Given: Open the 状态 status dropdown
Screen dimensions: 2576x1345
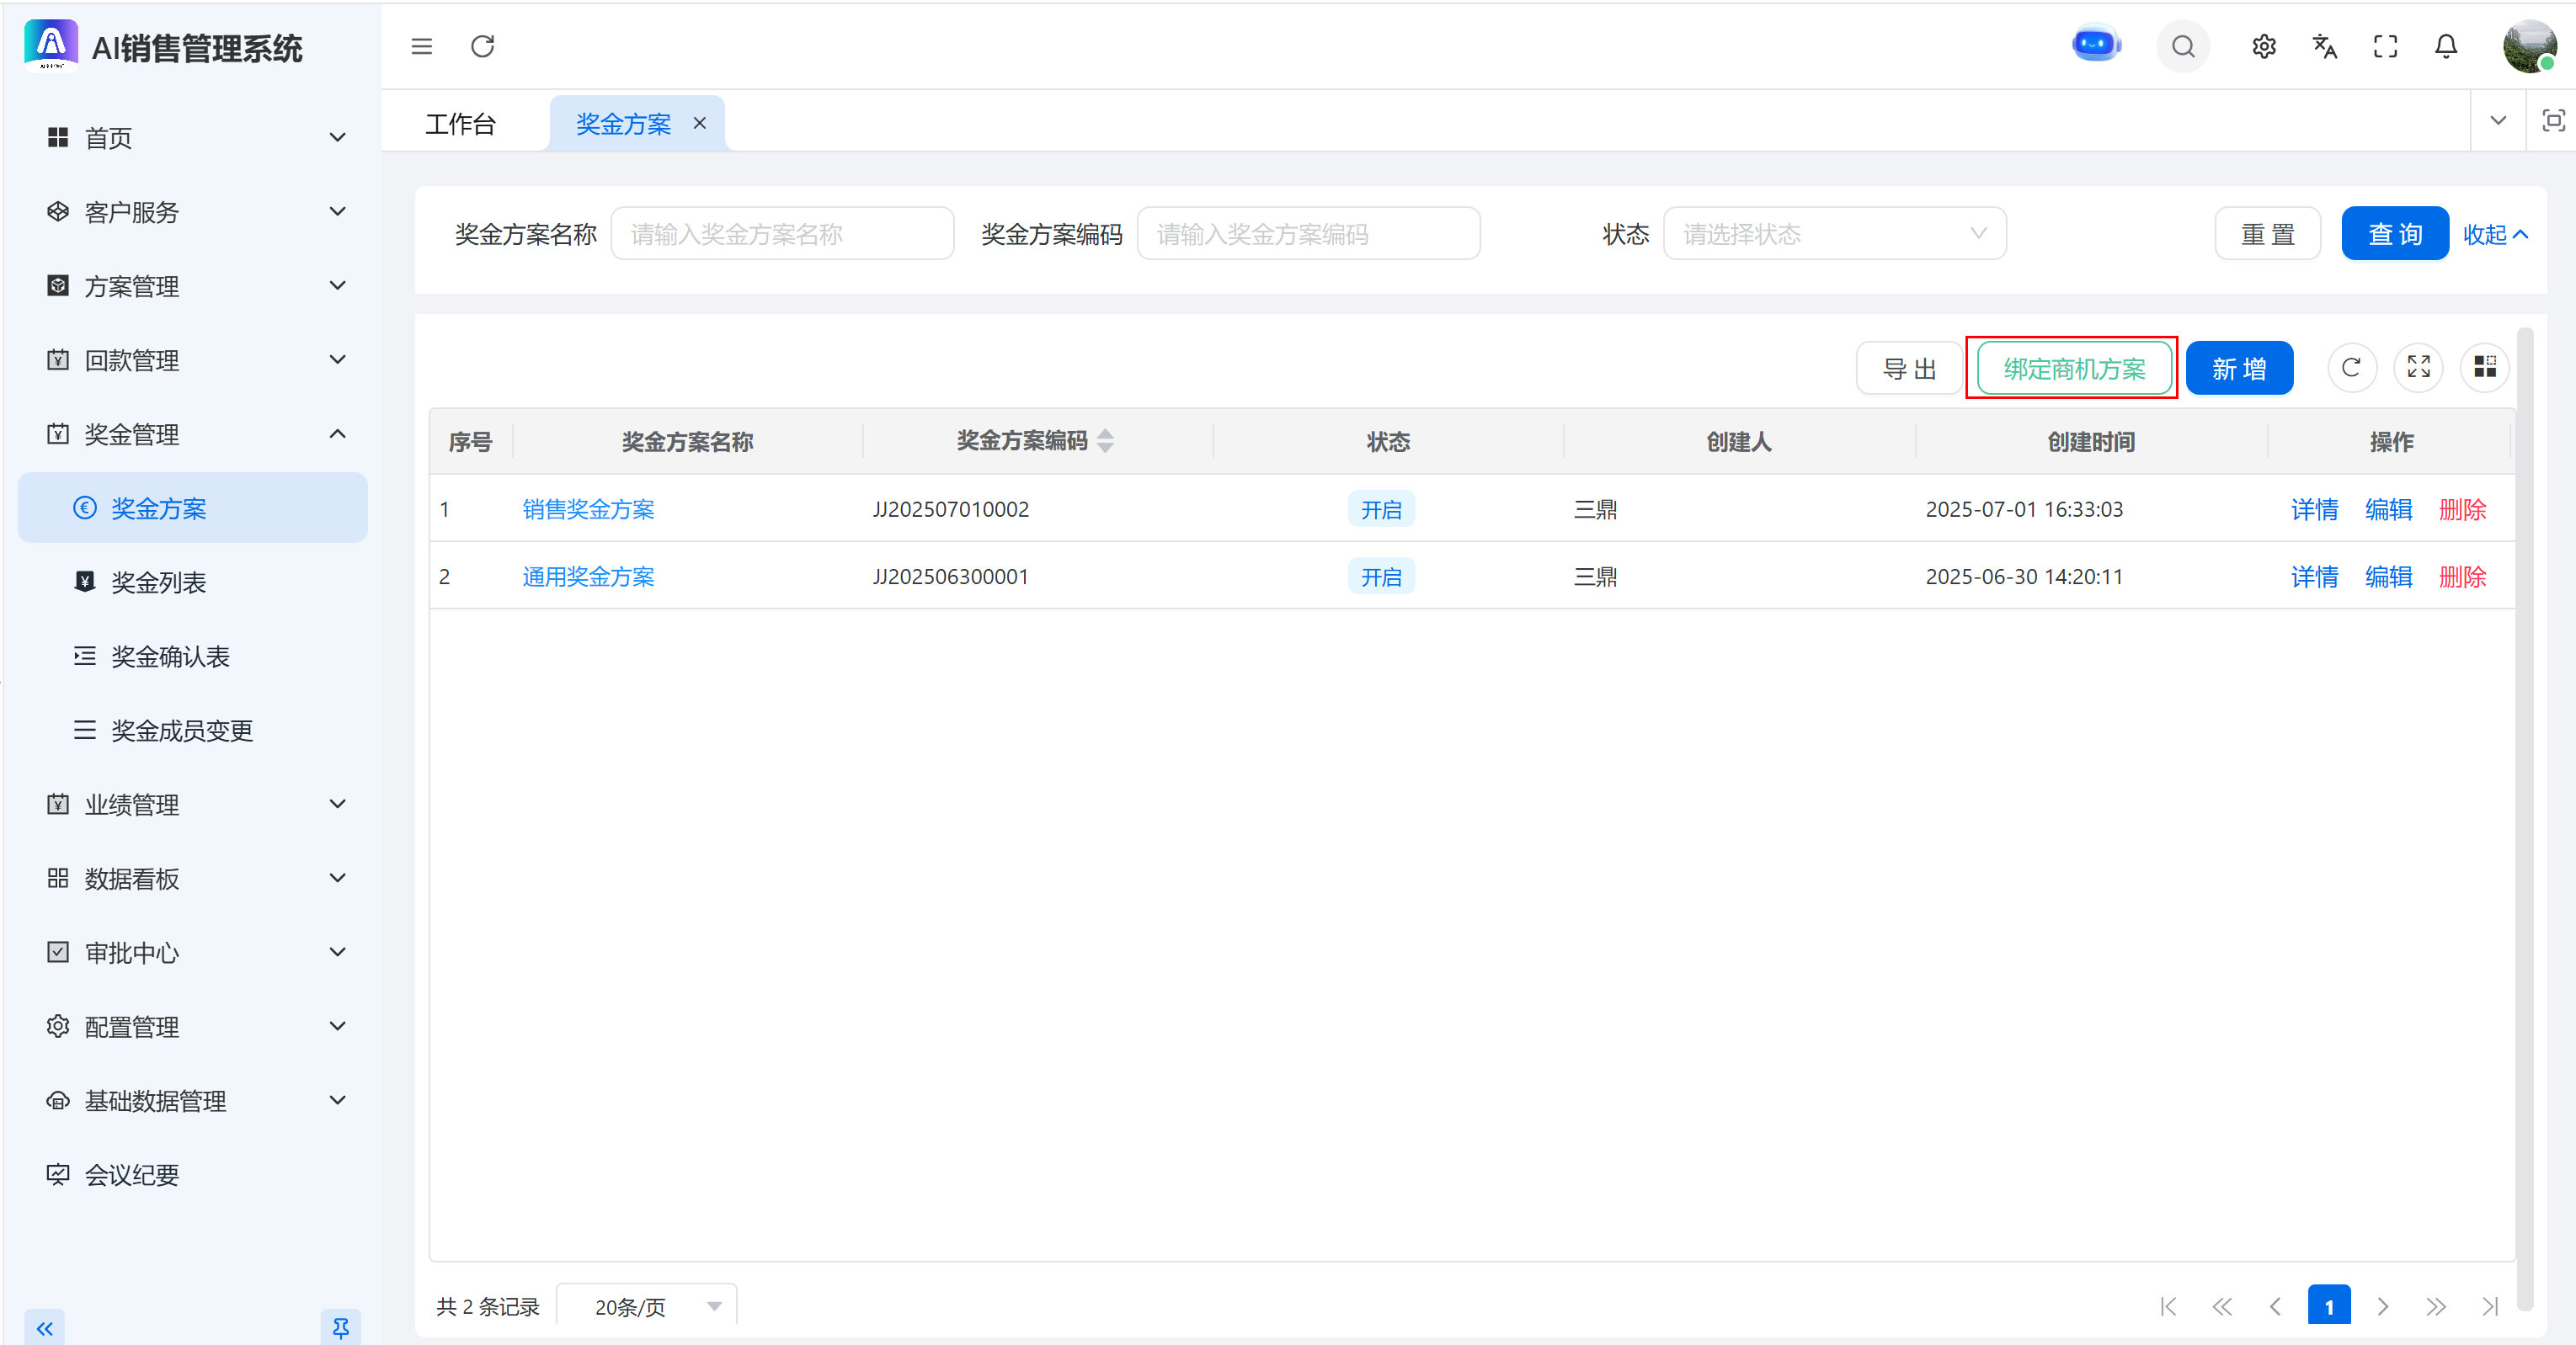Looking at the screenshot, I should [x=1833, y=234].
